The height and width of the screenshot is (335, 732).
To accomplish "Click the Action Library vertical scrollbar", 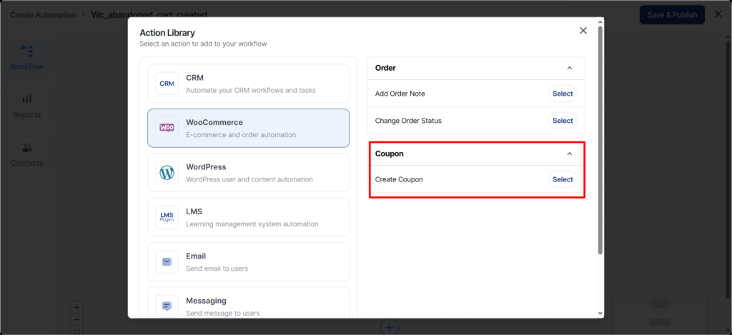I will coord(600,143).
